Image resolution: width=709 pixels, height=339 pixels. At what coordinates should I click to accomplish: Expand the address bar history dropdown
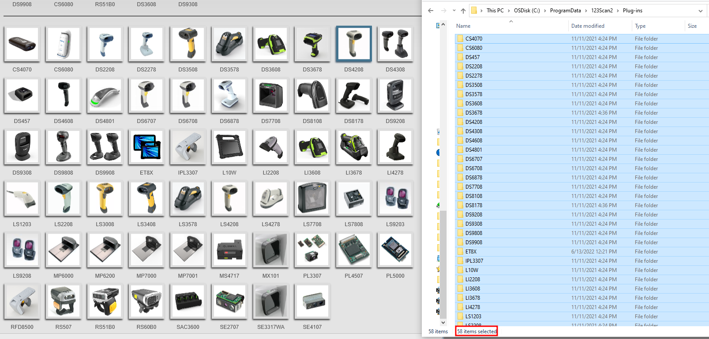pos(700,11)
